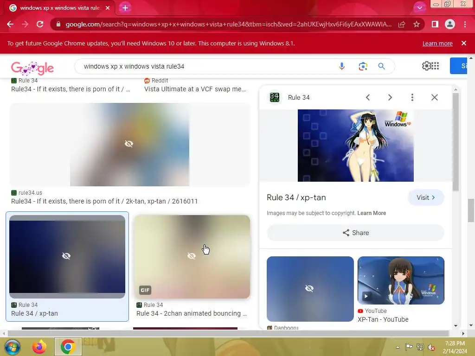Click the Google logo
Screen dimensions: 475x356
(x=32, y=68)
